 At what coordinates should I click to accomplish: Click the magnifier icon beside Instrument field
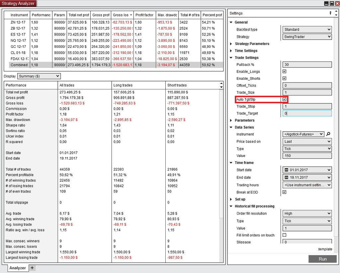coord(328,134)
